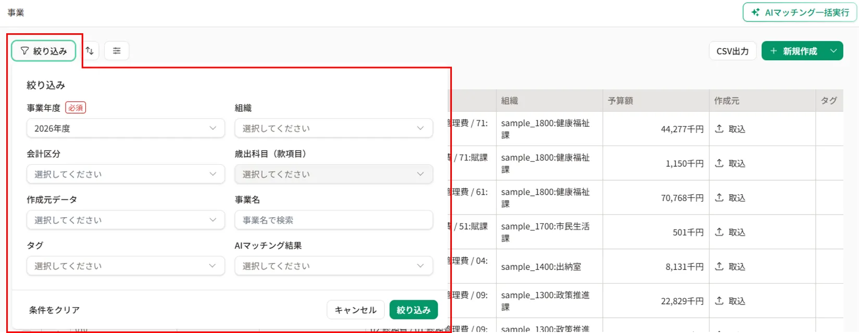This screenshot has height=333, width=859.
Task: Click upload icon in 70,768千円 row
Action: click(x=719, y=197)
